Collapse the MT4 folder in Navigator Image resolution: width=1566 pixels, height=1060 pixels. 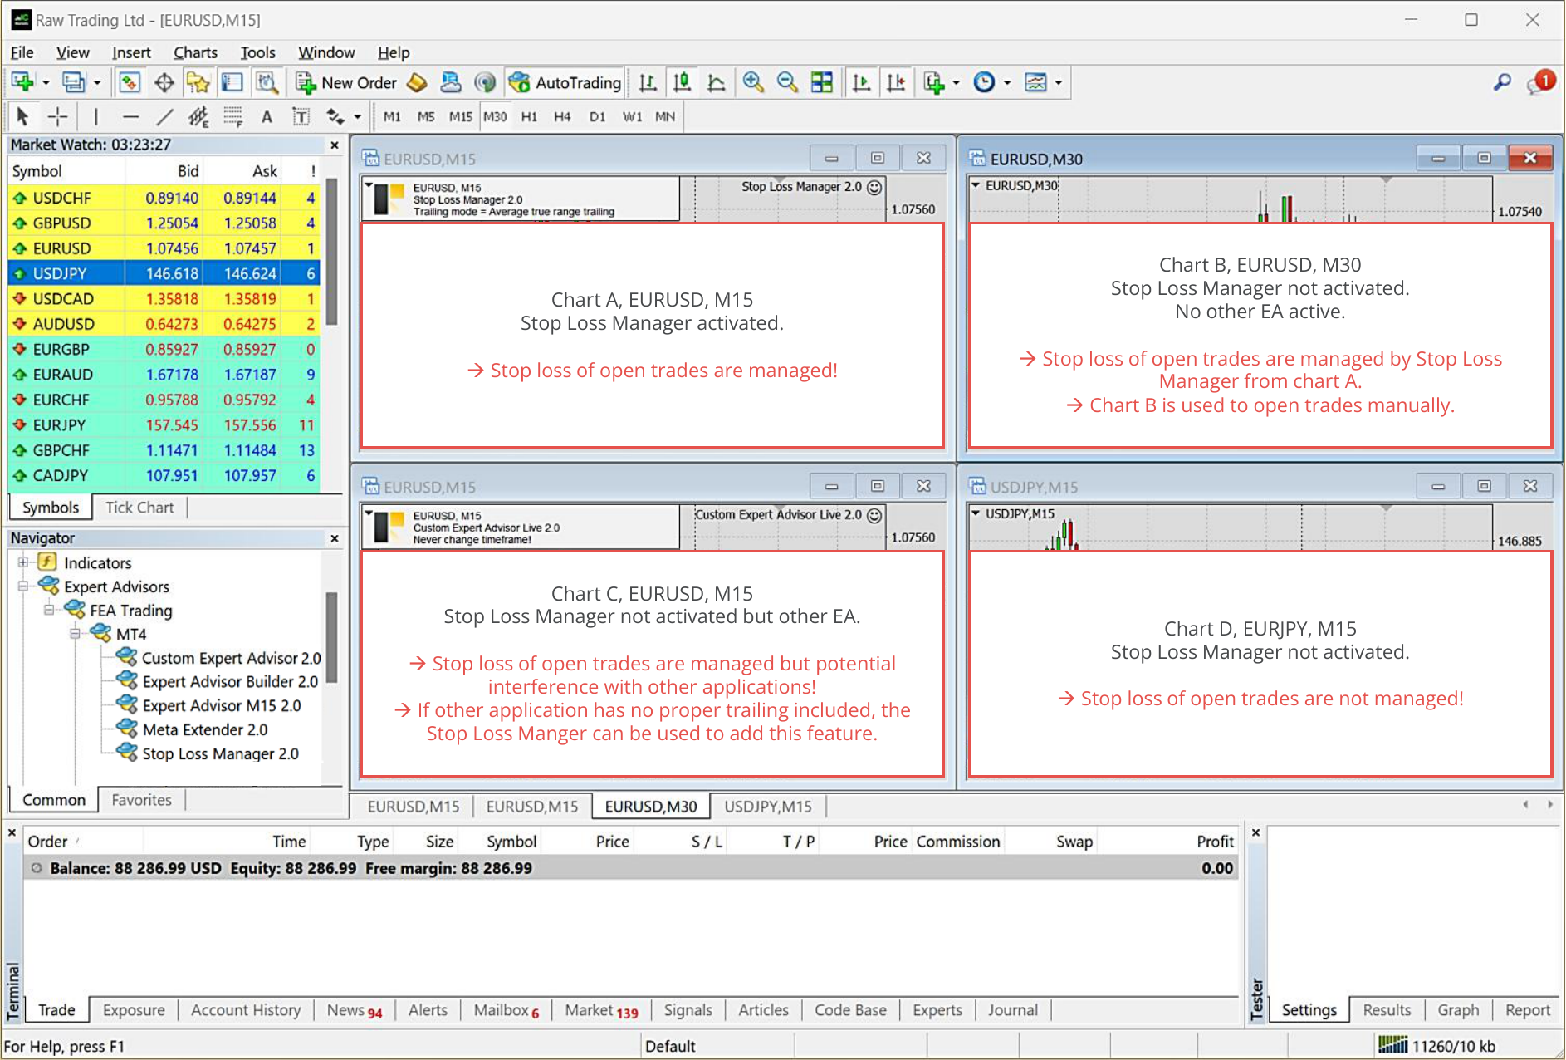click(75, 634)
